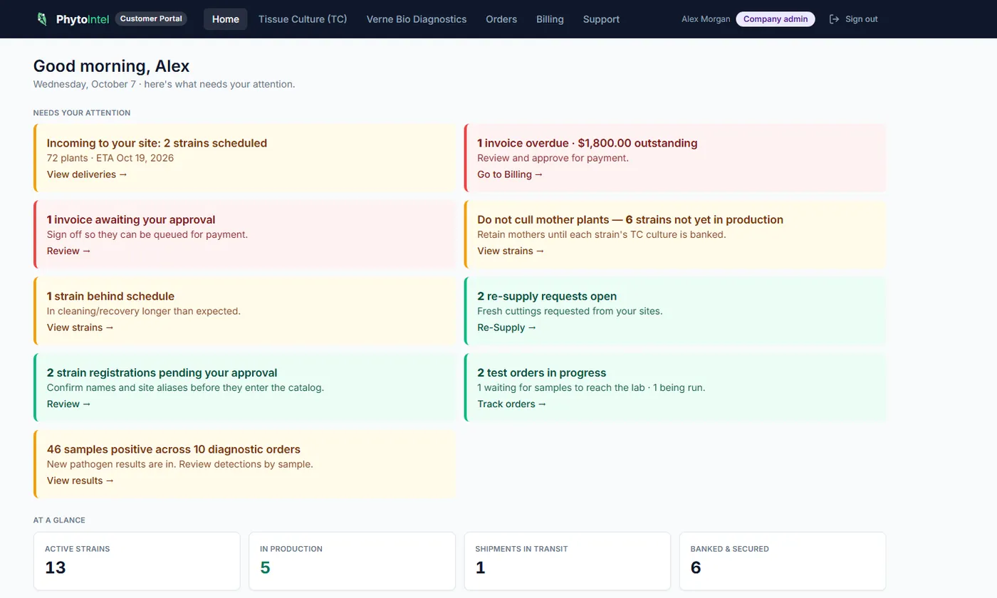Select Support in the top navigation
The height and width of the screenshot is (598, 997).
[601, 19]
